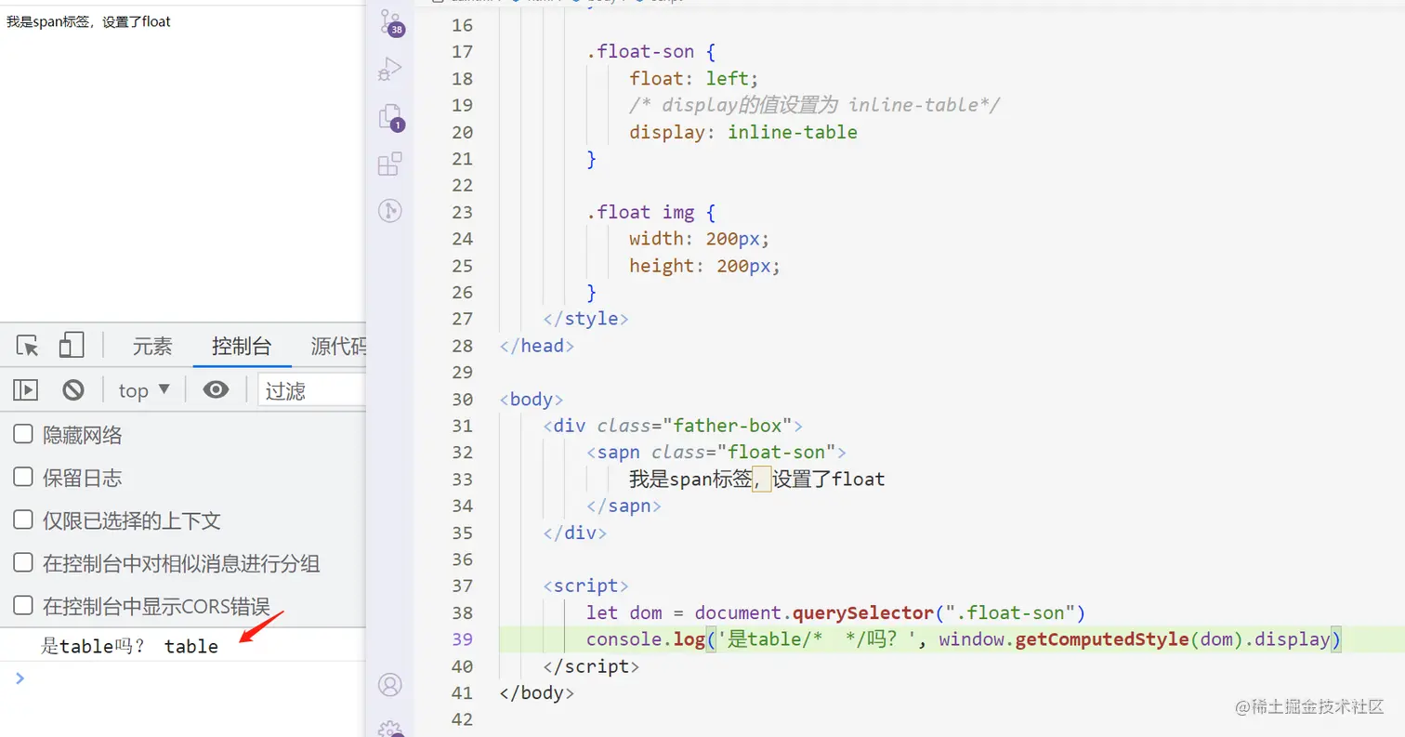The width and height of the screenshot is (1405, 737).
Task: Create a live expression with the eye icon
Action: (216, 390)
